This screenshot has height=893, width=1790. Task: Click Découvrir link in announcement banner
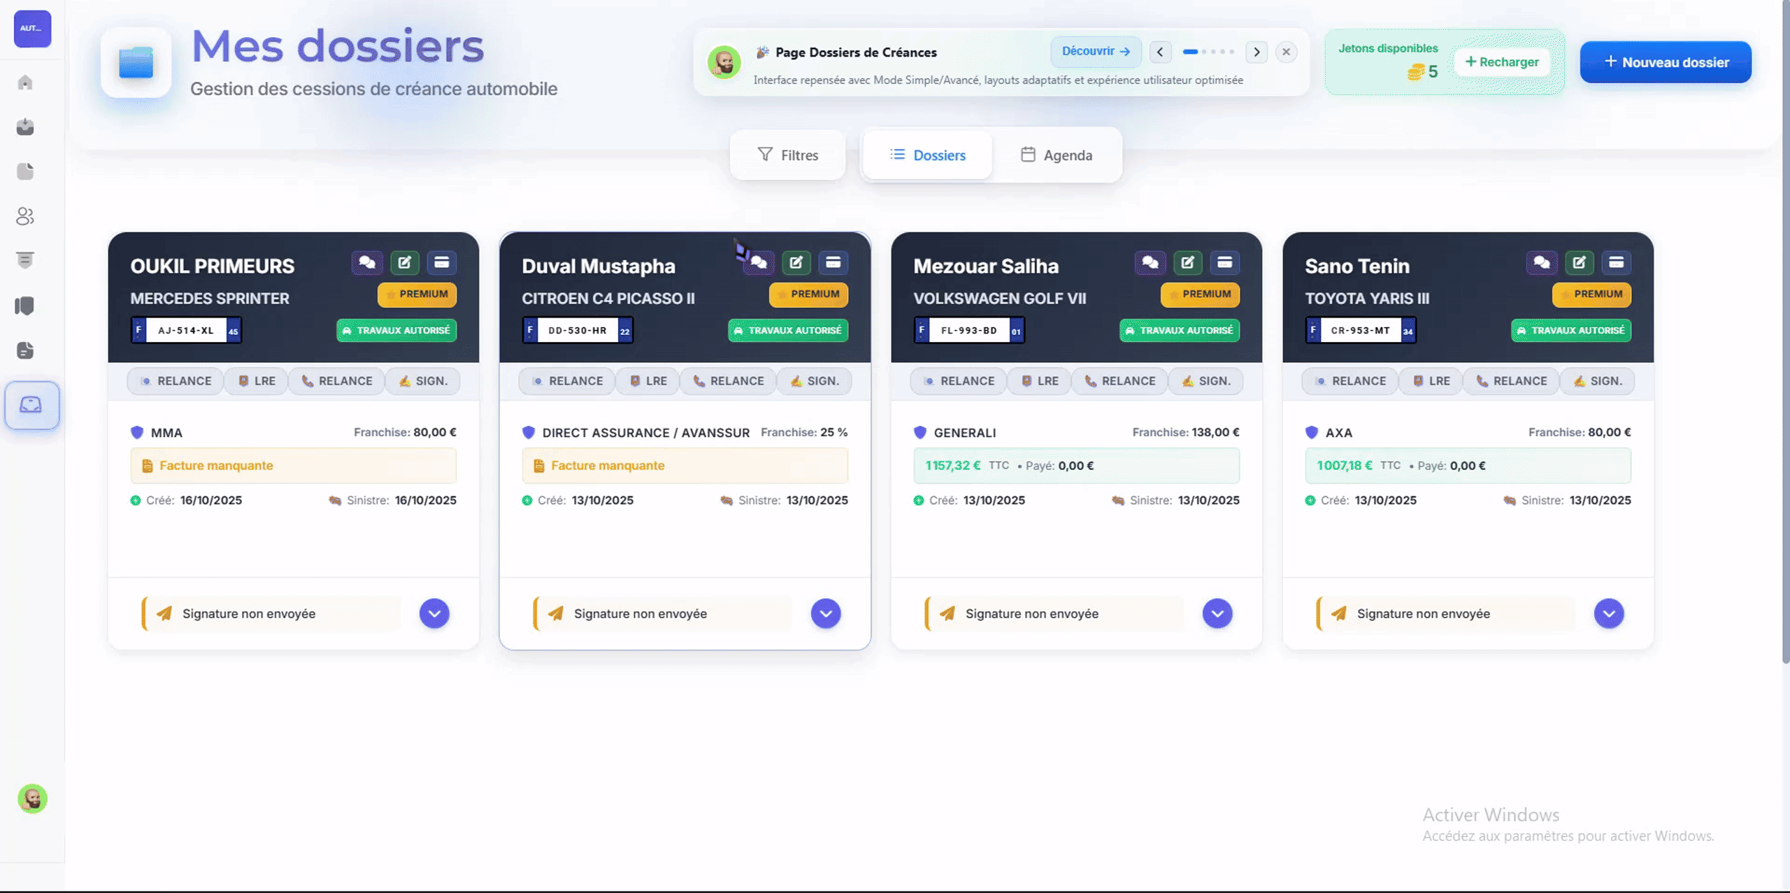point(1096,52)
